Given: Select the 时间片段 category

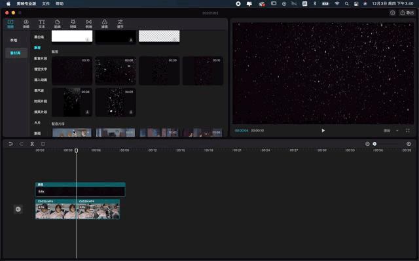Looking at the screenshot, I should pos(41,101).
